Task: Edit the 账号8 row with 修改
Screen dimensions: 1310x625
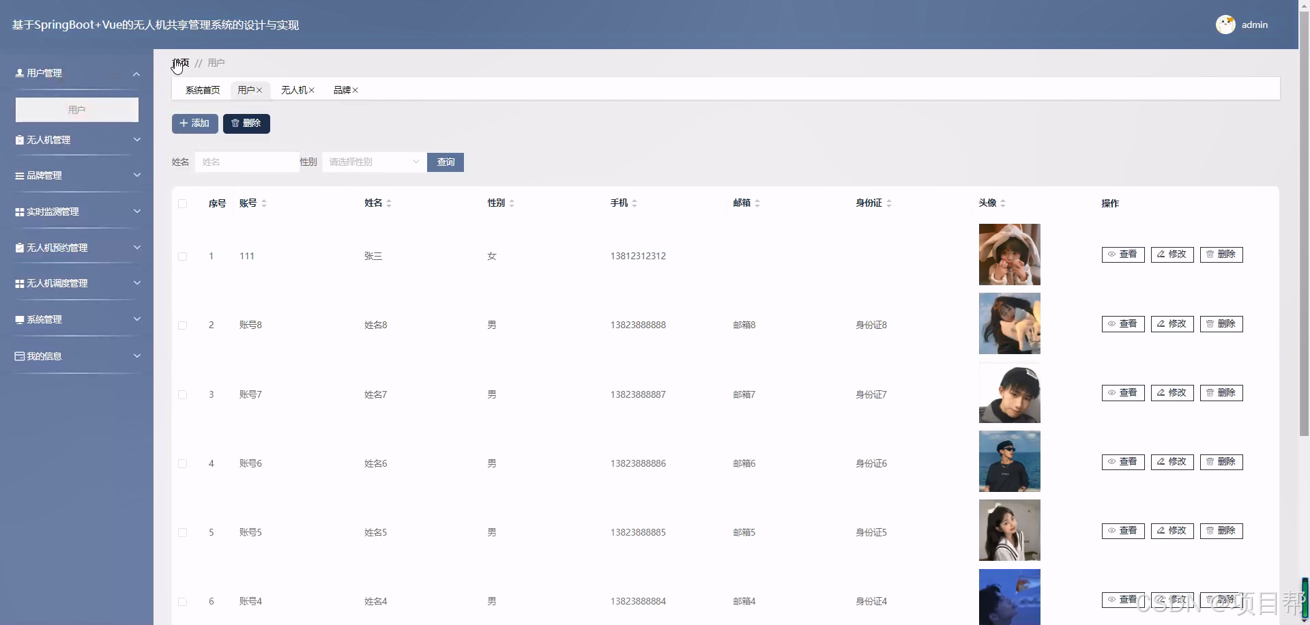Action: pos(1172,324)
